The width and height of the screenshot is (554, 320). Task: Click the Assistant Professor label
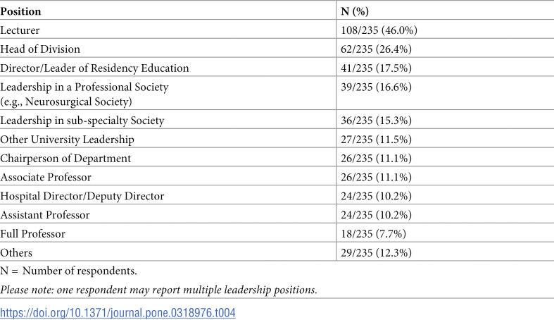pyautogui.click(x=45, y=215)
